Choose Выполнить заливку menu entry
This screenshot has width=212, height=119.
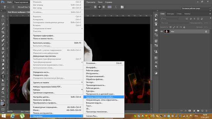pyautogui.click(x=57, y=43)
